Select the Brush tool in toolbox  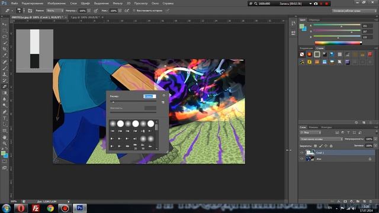pyautogui.click(x=4, y=68)
